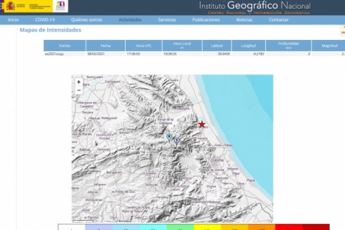Open the Quiénes somos menu
Viewport: 345px width, 230px height.
pyautogui.click(x=86, y=20)
